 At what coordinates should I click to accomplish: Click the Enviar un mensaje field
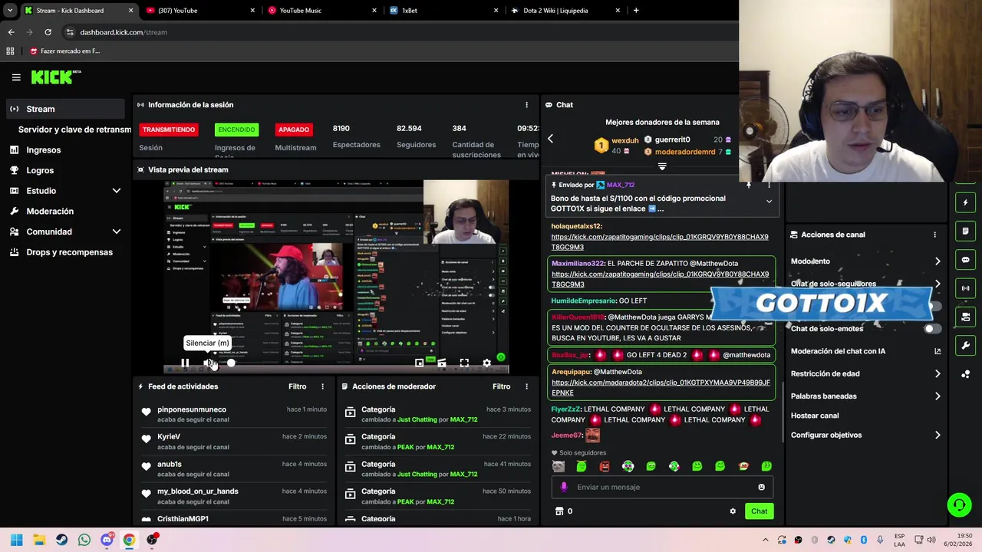662,487
